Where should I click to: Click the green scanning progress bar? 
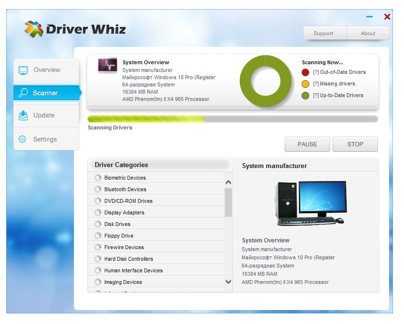145,118
